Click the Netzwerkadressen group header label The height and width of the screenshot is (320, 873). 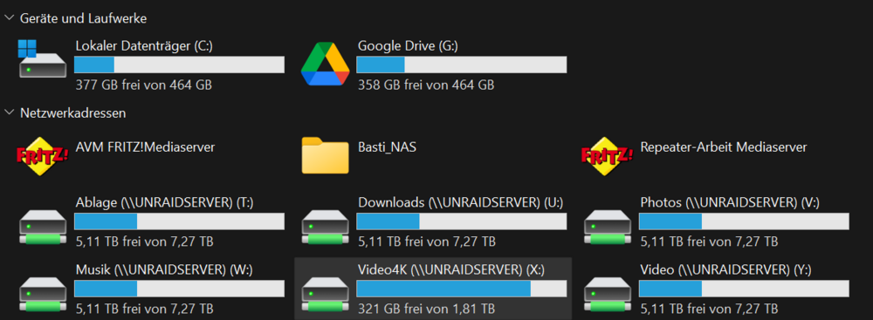coord(73,113)
